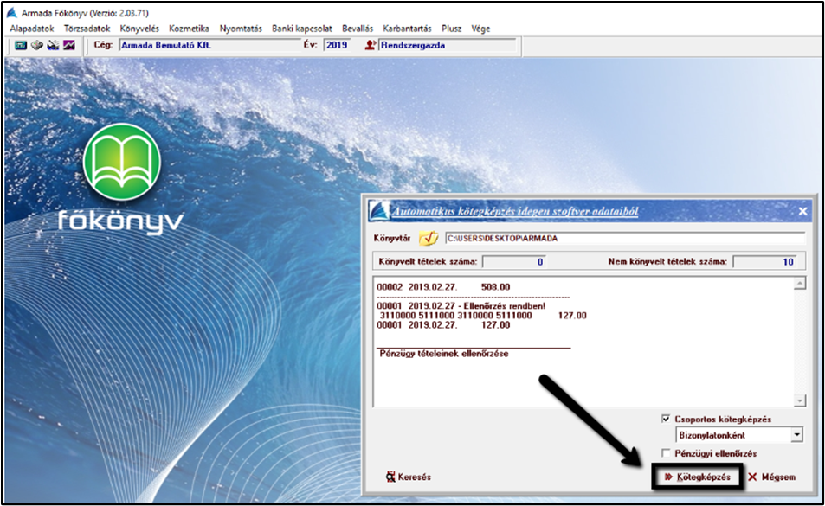Screen dimensions: 825x506
Task: Click the printer icon in the toolbar
Action: click(x=36, y=45)
